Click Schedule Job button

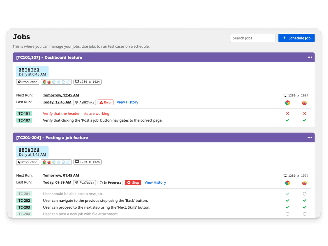[x=297, y=38]
